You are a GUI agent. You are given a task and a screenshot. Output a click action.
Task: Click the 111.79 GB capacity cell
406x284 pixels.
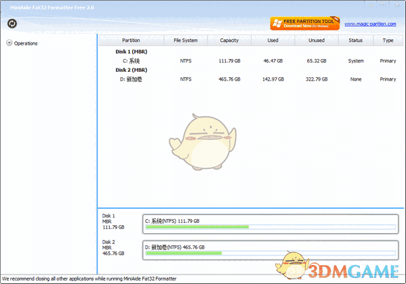(229, 61)
